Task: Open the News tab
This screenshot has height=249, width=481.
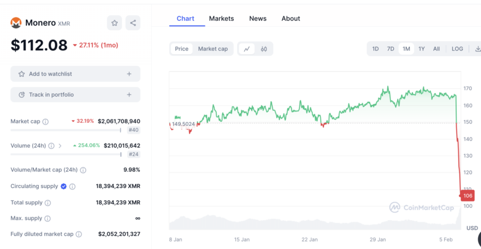Action: [x=257, y=19]
